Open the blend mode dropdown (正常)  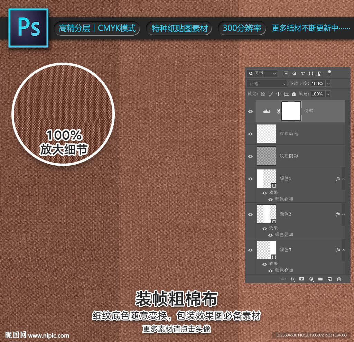(267, 84)
